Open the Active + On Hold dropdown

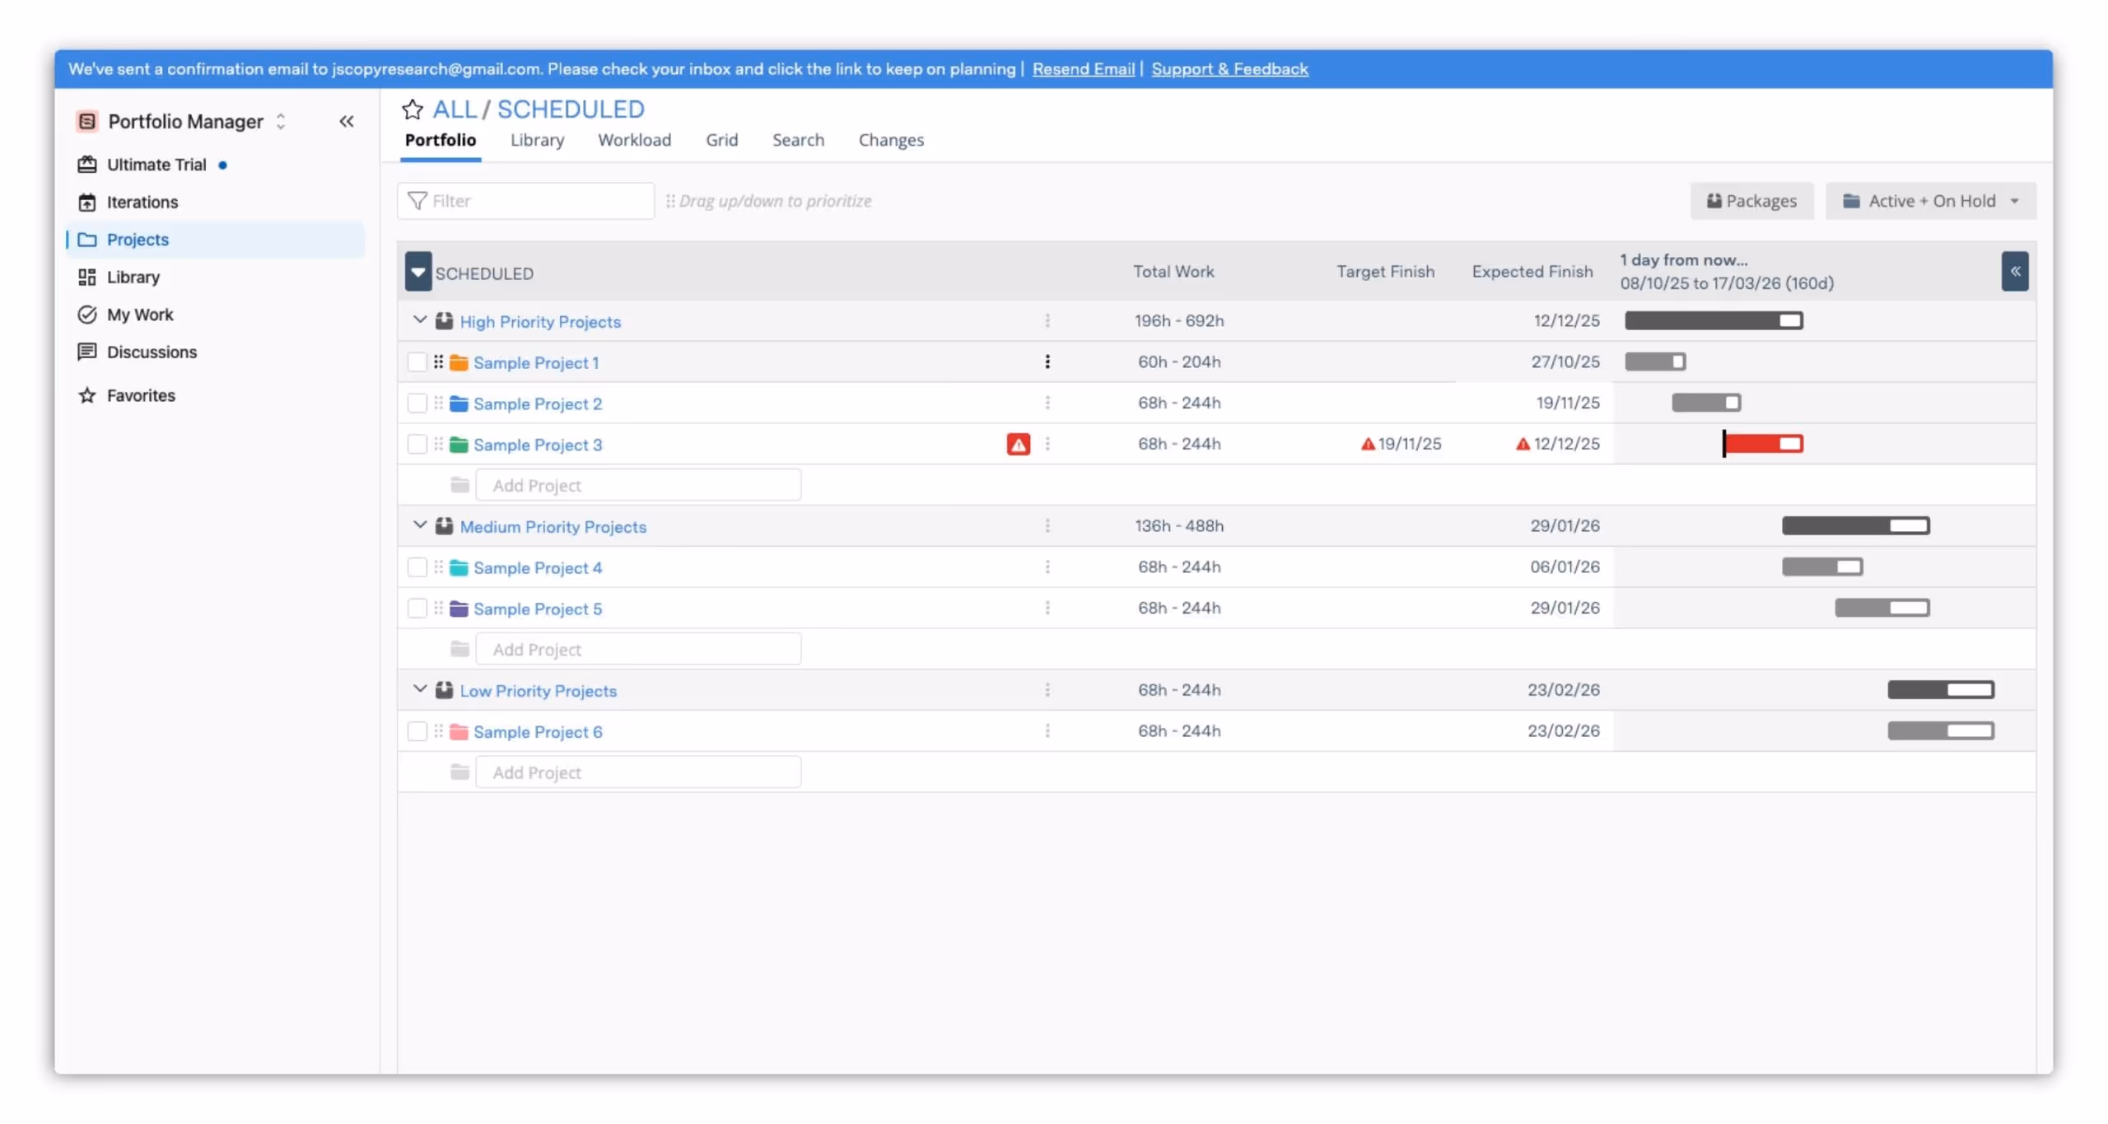tap(1930, 202)
